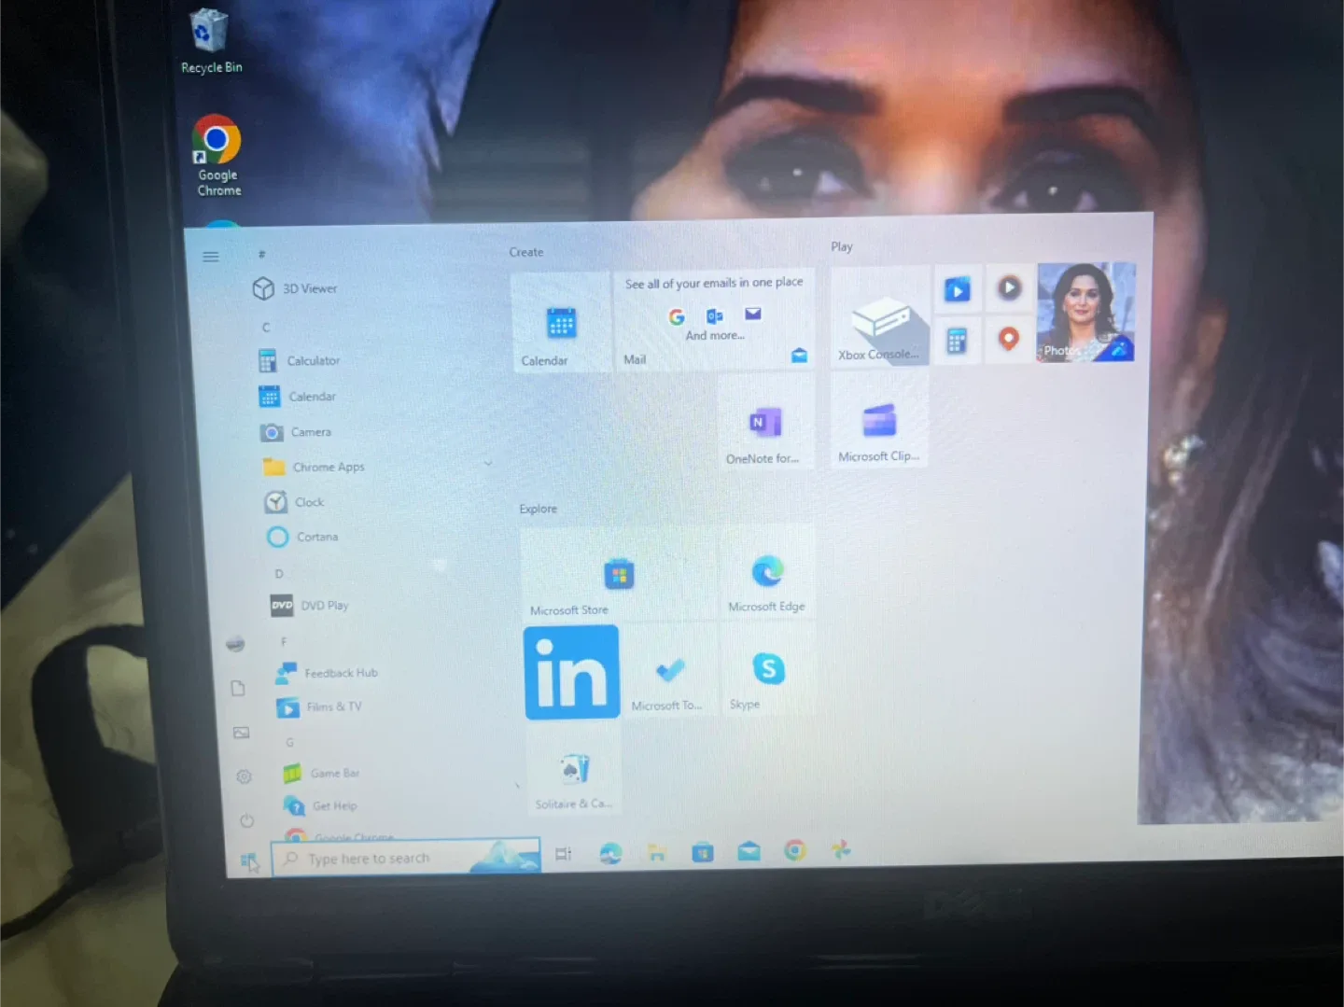
Task: Open the Microsoft Store tile
Action: coord(618,577)
